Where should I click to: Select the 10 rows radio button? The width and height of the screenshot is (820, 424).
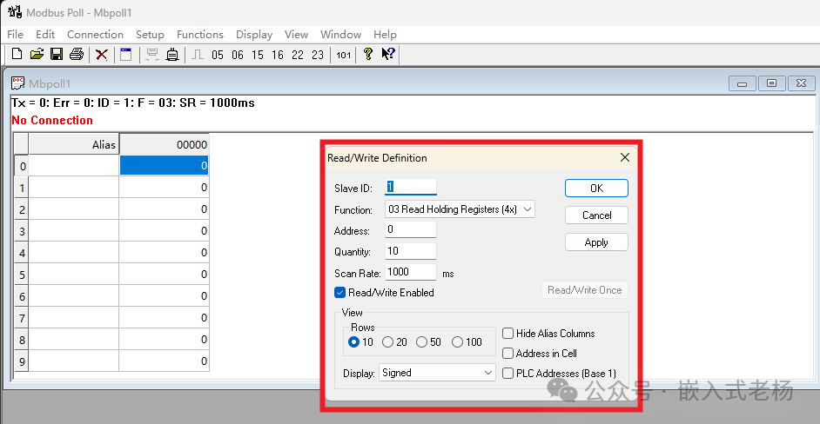[x=354, y=342]
